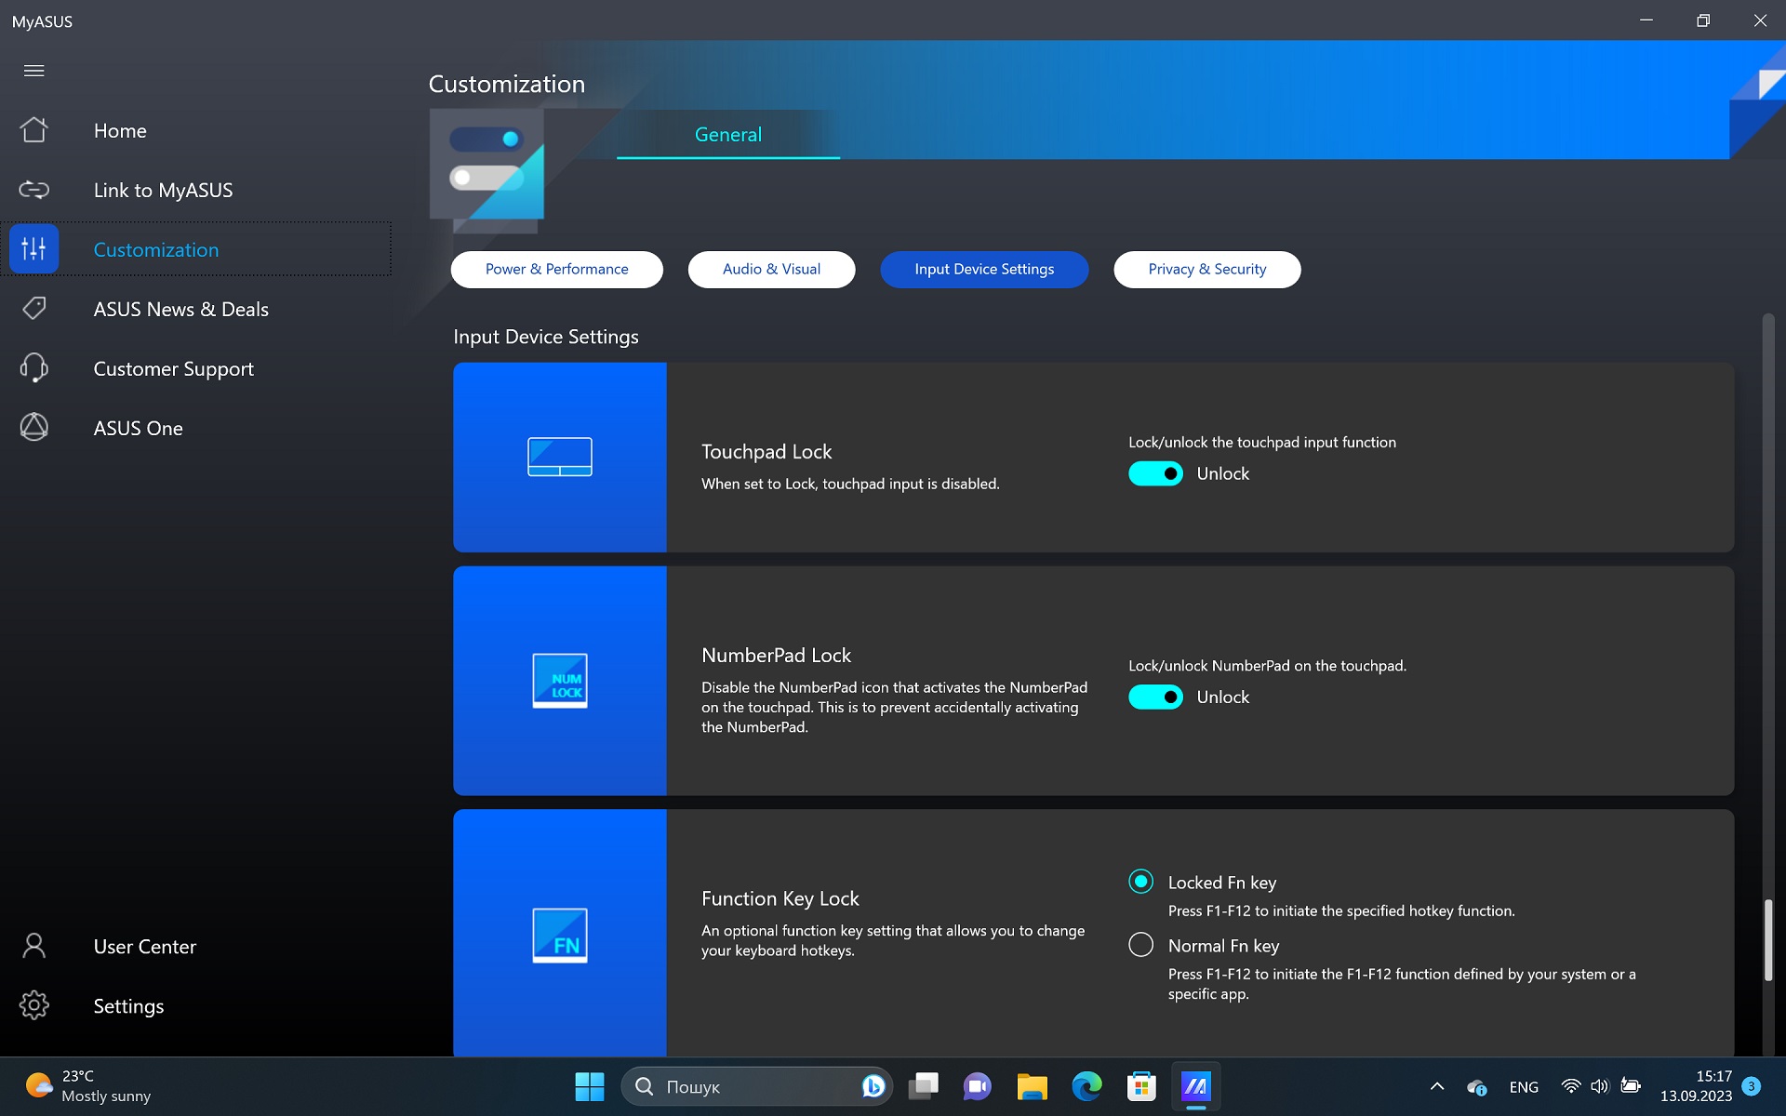The width and height of the screenshot is (1786, 1116).
Task: Click the 'Customization' page title
Action: (507, 84)
